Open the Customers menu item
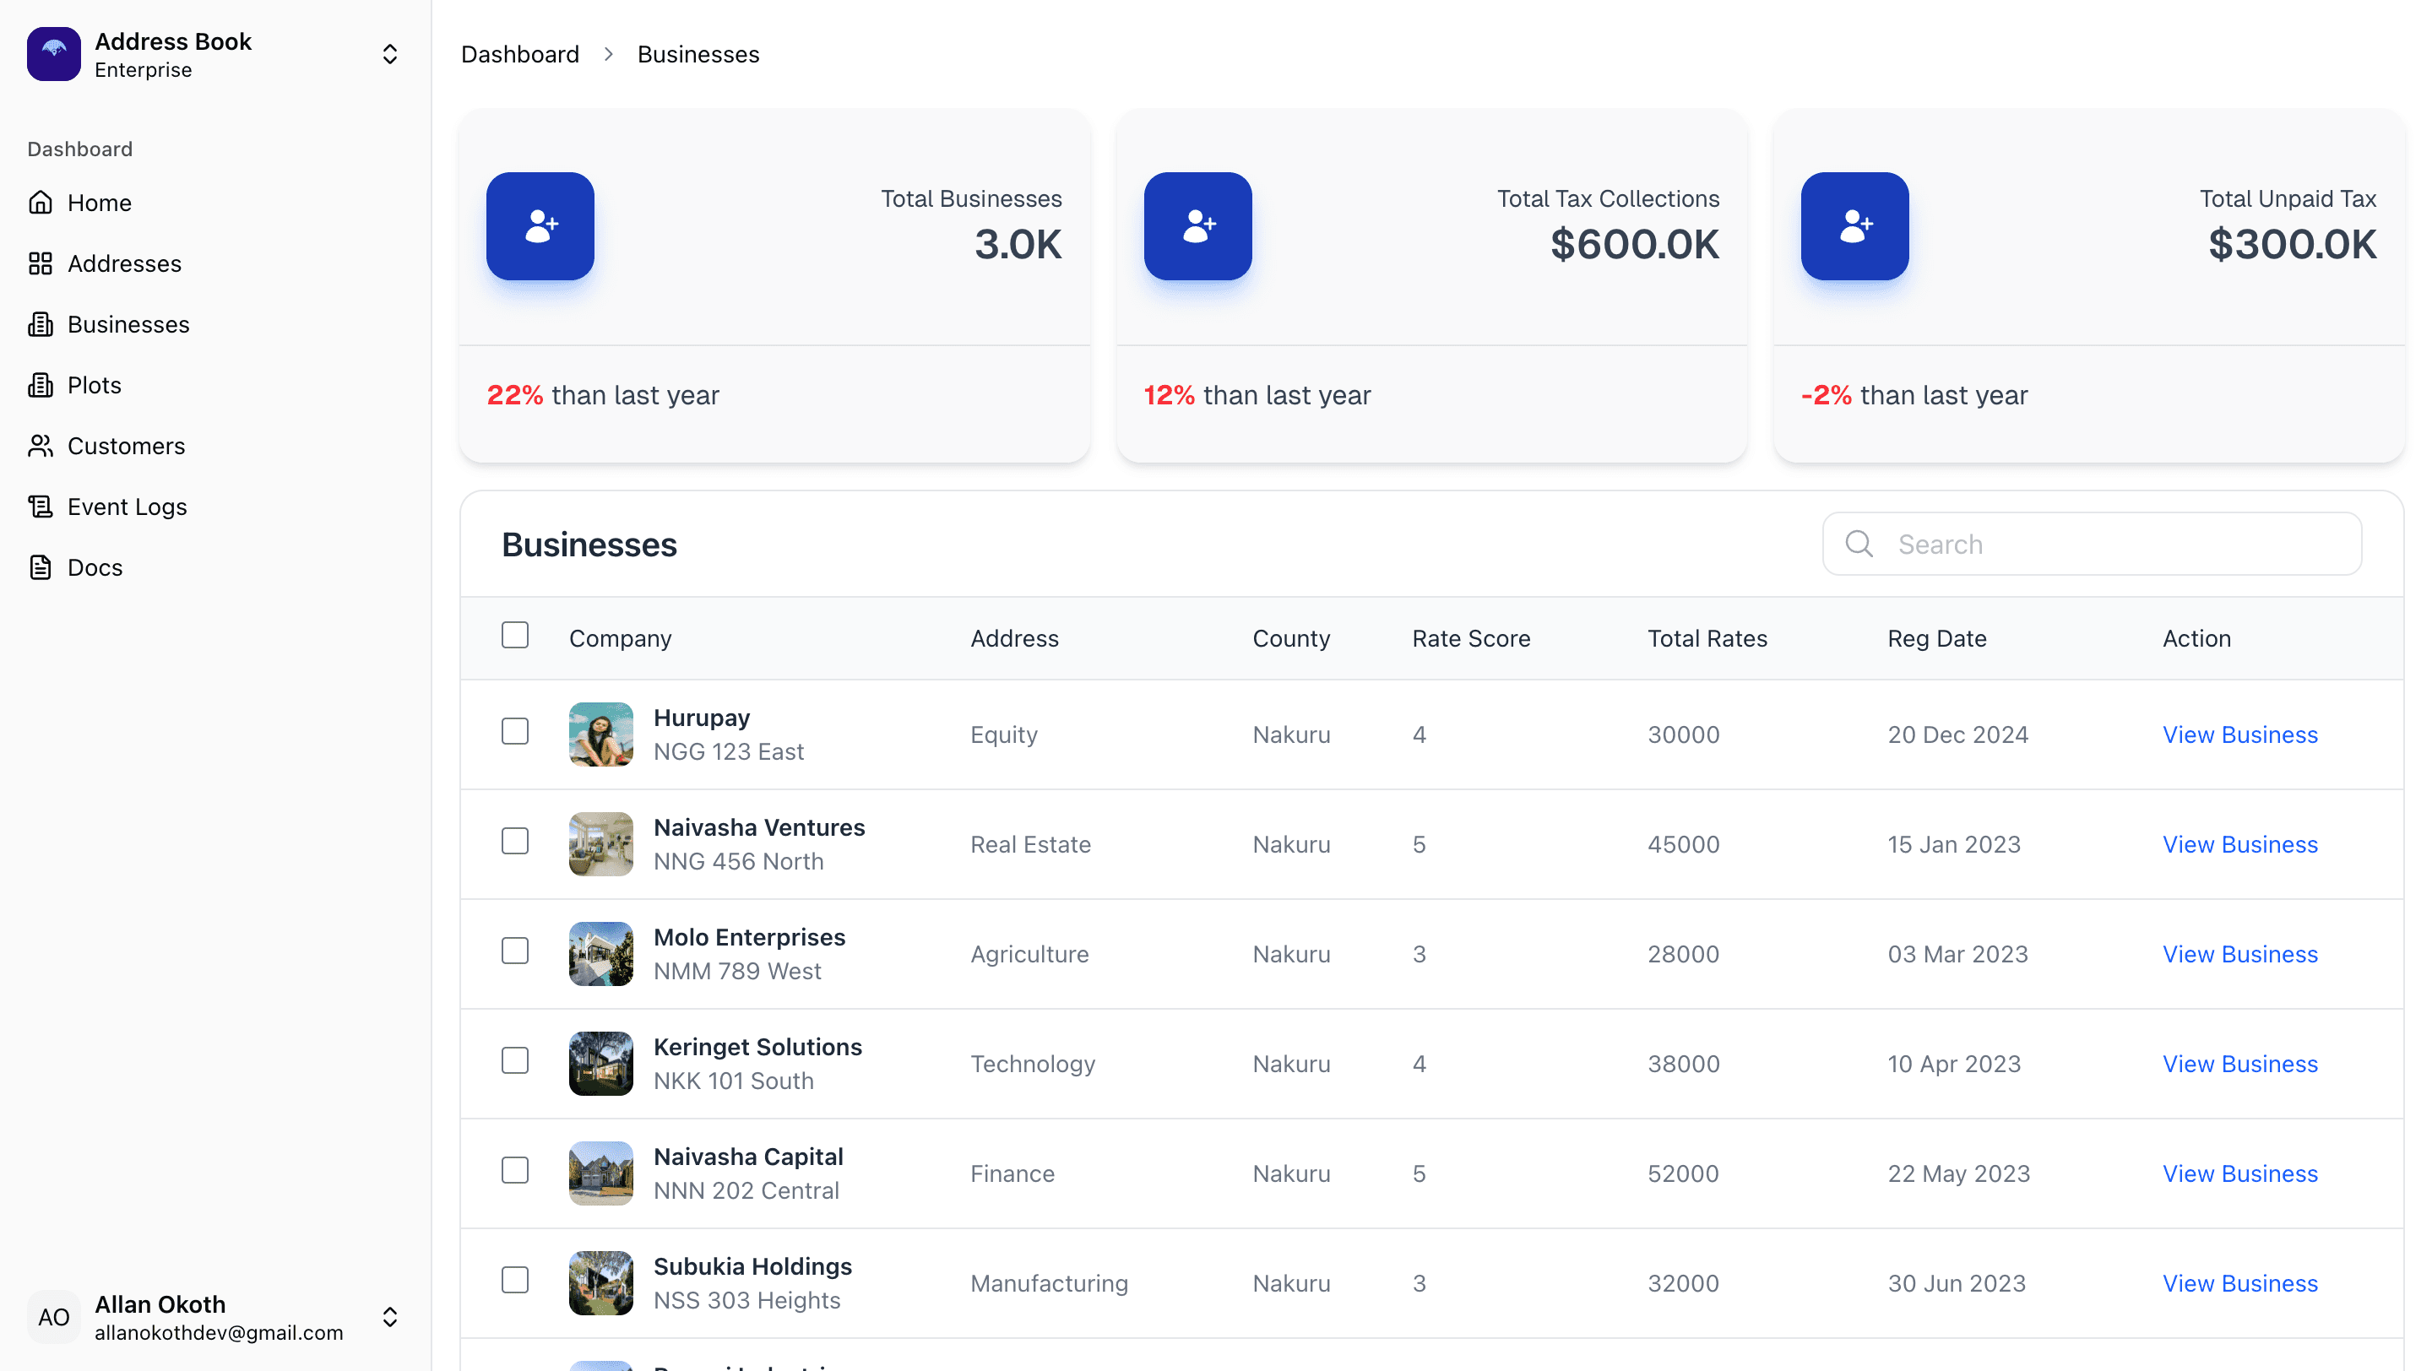2432x1371 pixels. (x=215, y=447)
